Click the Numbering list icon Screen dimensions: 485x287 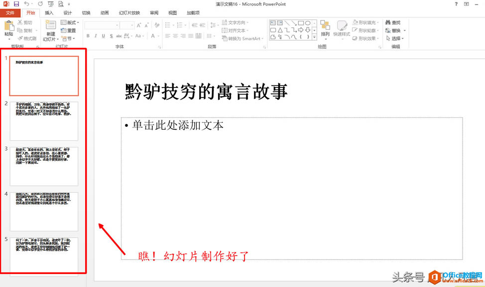point(179,25)
